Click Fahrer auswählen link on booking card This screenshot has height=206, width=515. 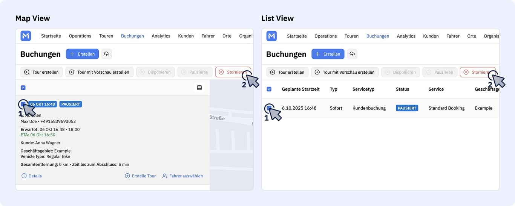[x=182, y=176]
